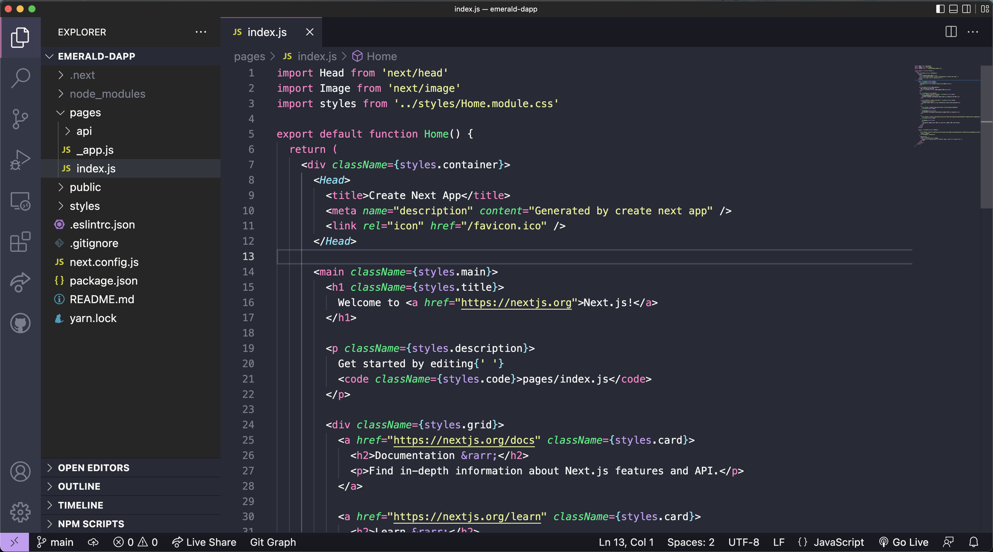Open the Remote Explorer icon

coord(20,201)
